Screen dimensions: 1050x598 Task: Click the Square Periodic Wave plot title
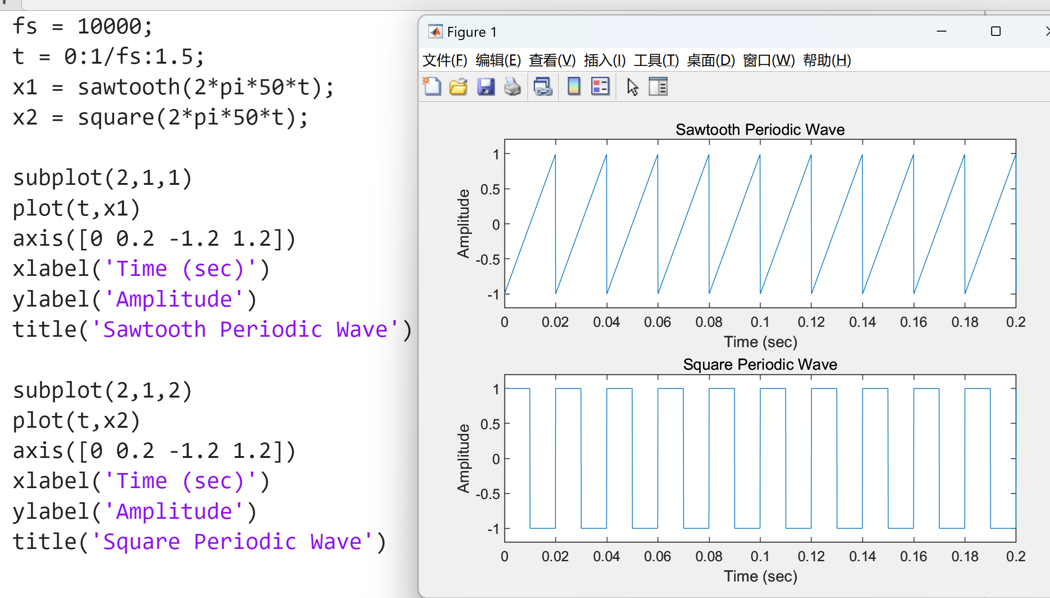[760, 365]
